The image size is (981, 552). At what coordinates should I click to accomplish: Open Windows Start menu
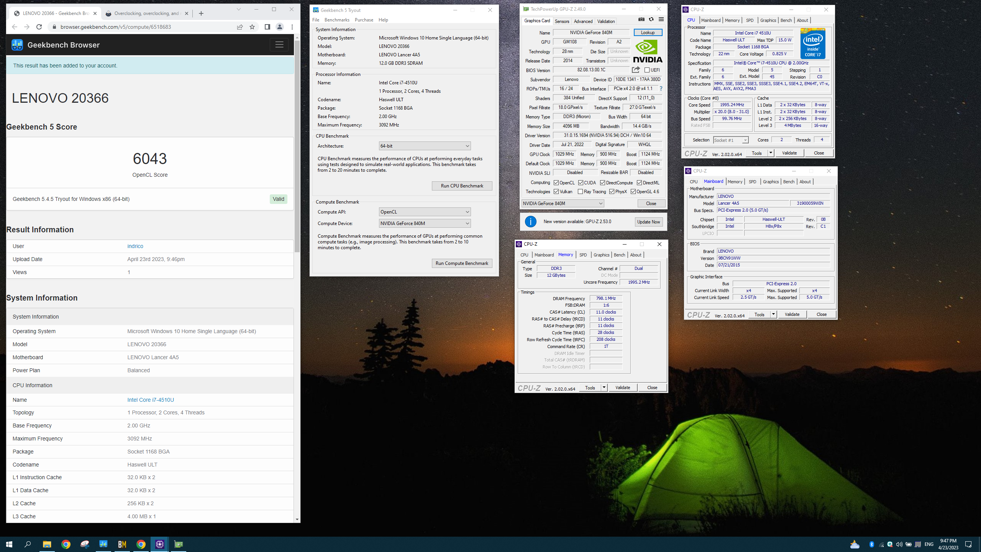(9, 544)
